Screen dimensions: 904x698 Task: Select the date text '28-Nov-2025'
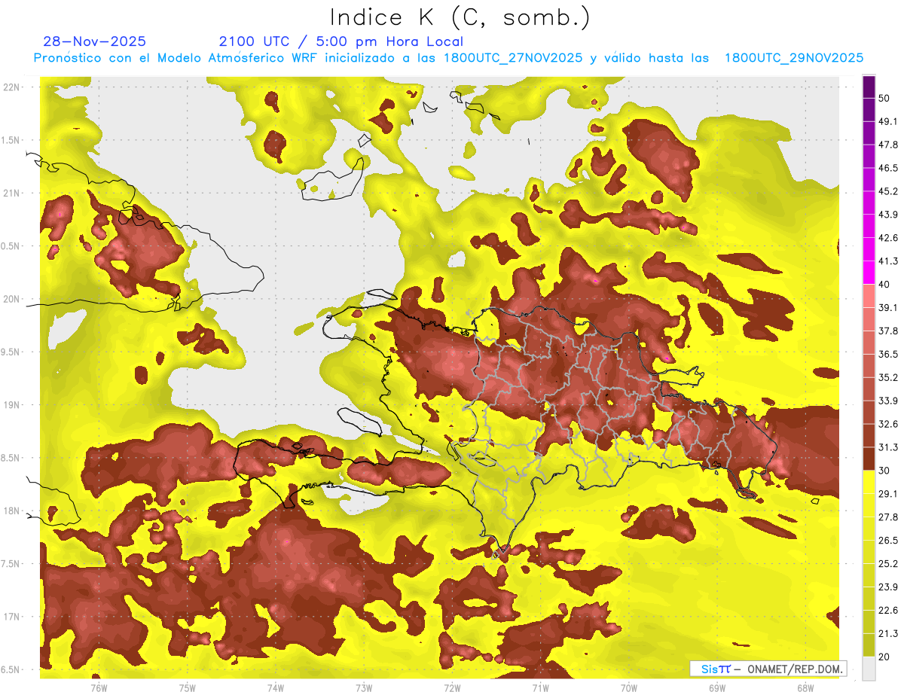click(x=95, y=41)
